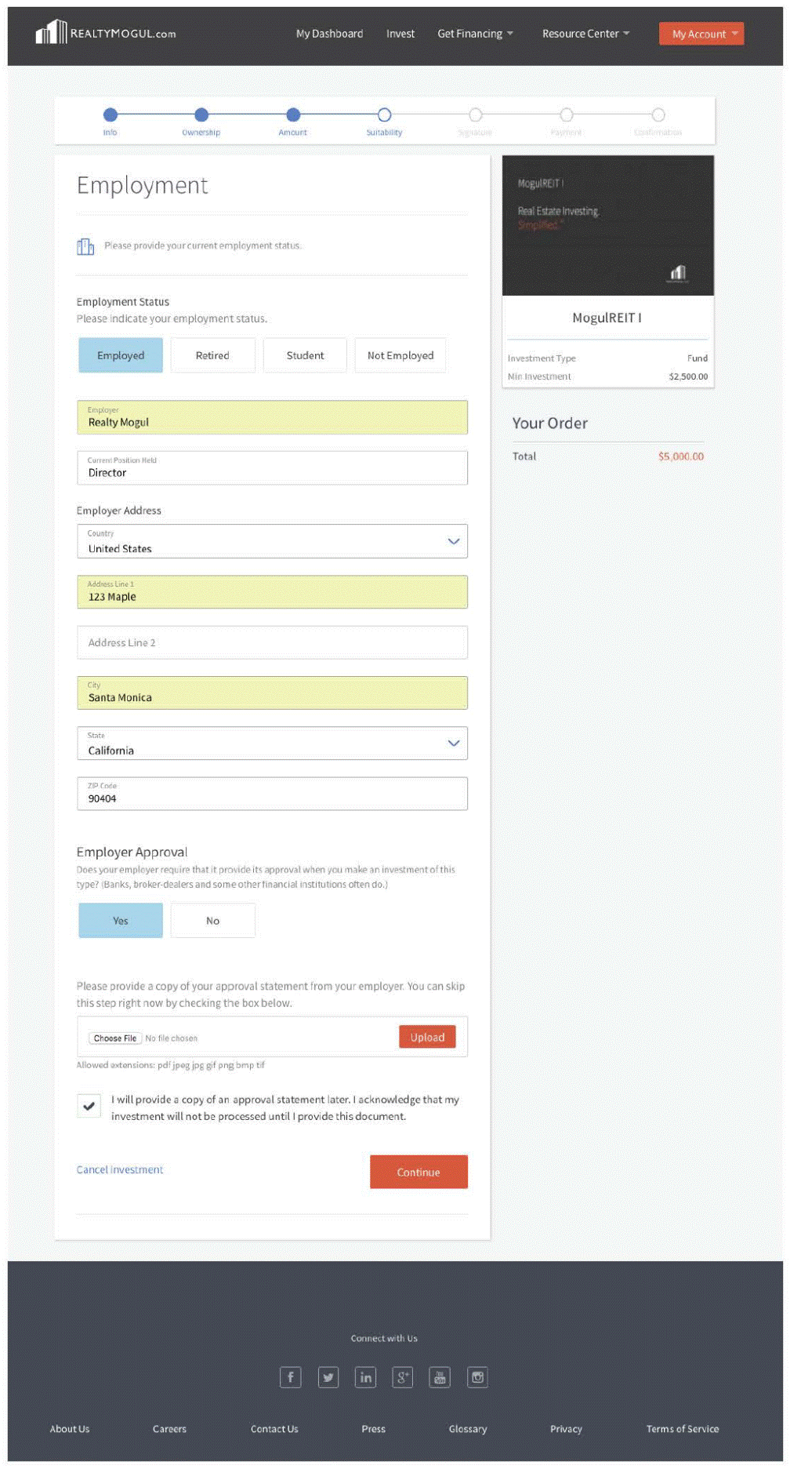The width and height of the screenshot is (790, 1469).
Task: Select the Retired employment status
Action: point(212,355)
